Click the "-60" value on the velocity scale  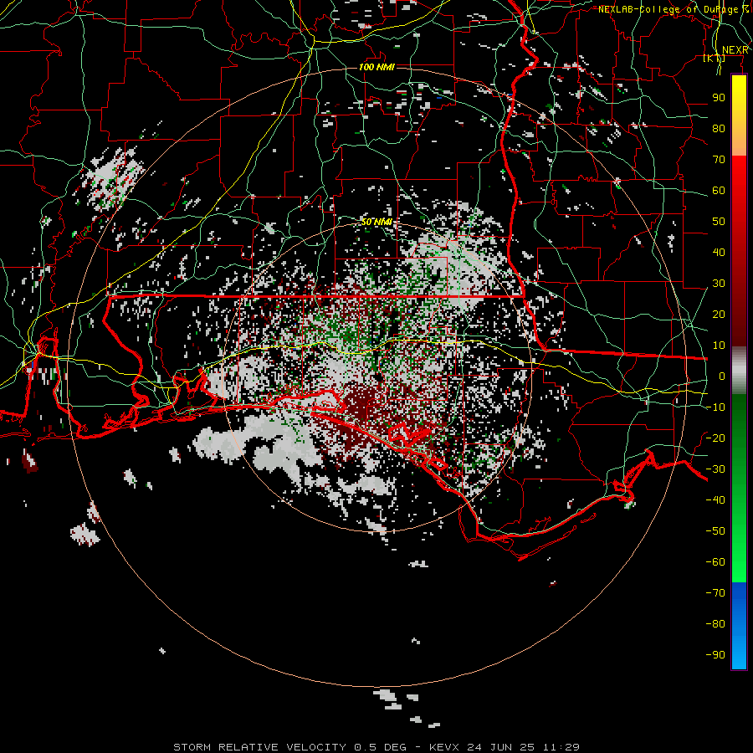coord(715,562)
